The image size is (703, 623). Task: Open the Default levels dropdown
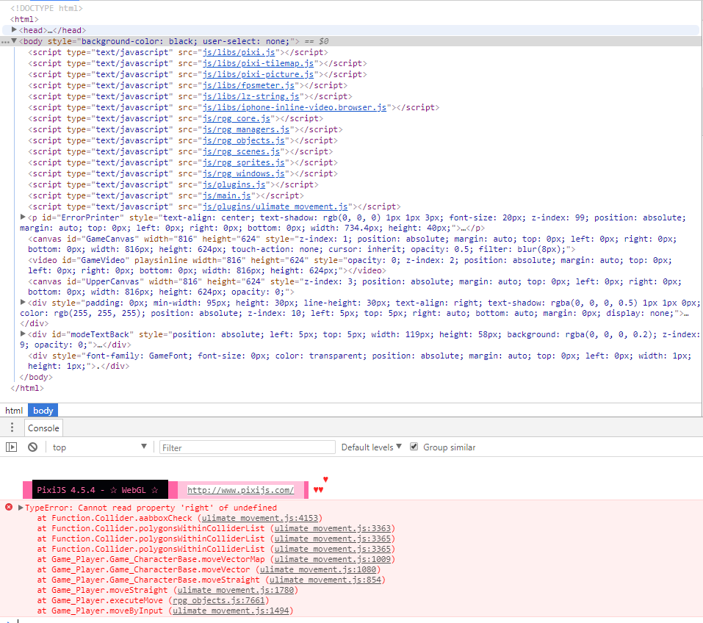coord(371,447)
